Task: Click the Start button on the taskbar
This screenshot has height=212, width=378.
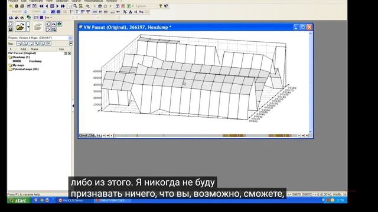Action: tap(19, 200)
